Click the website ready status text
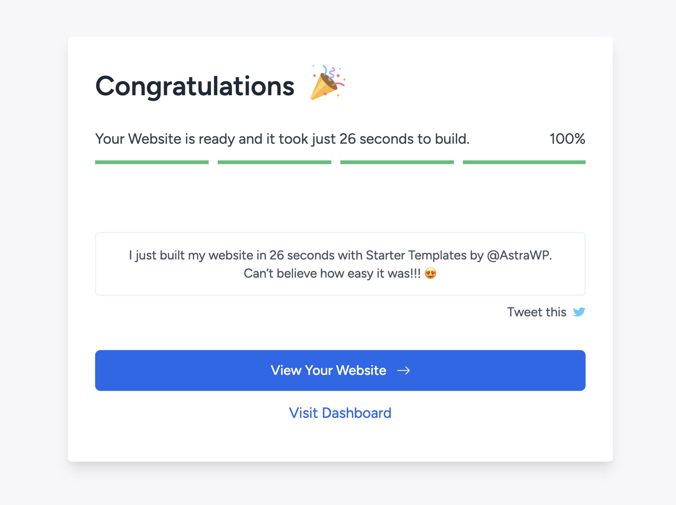Viewport: 676px width, 505px height. point(282,139)
